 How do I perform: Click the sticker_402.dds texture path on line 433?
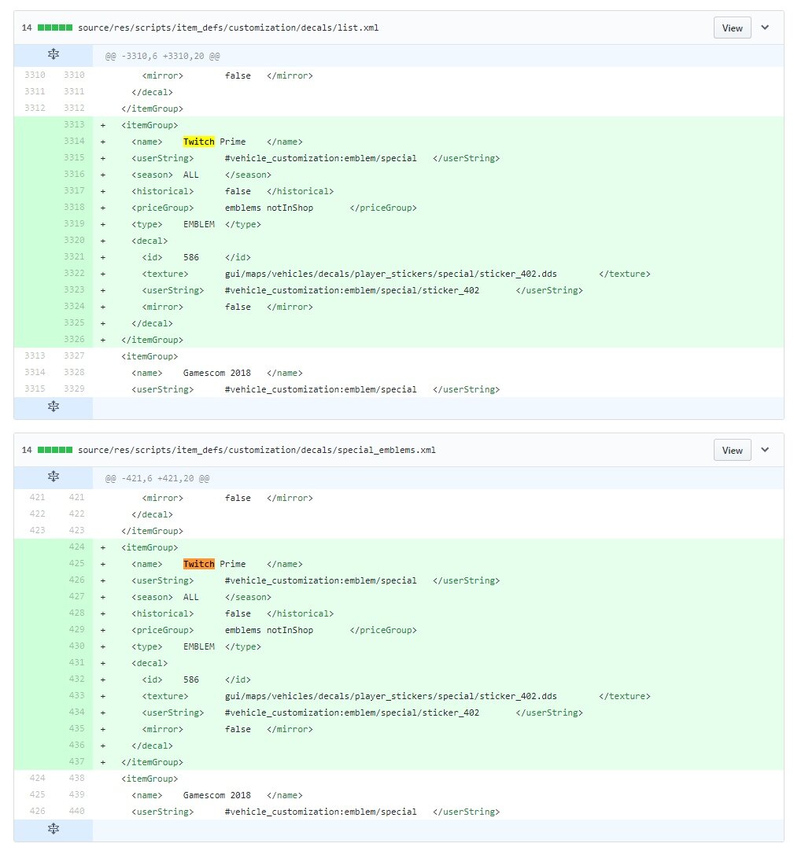pyautogui.click(x=391, y=696)
